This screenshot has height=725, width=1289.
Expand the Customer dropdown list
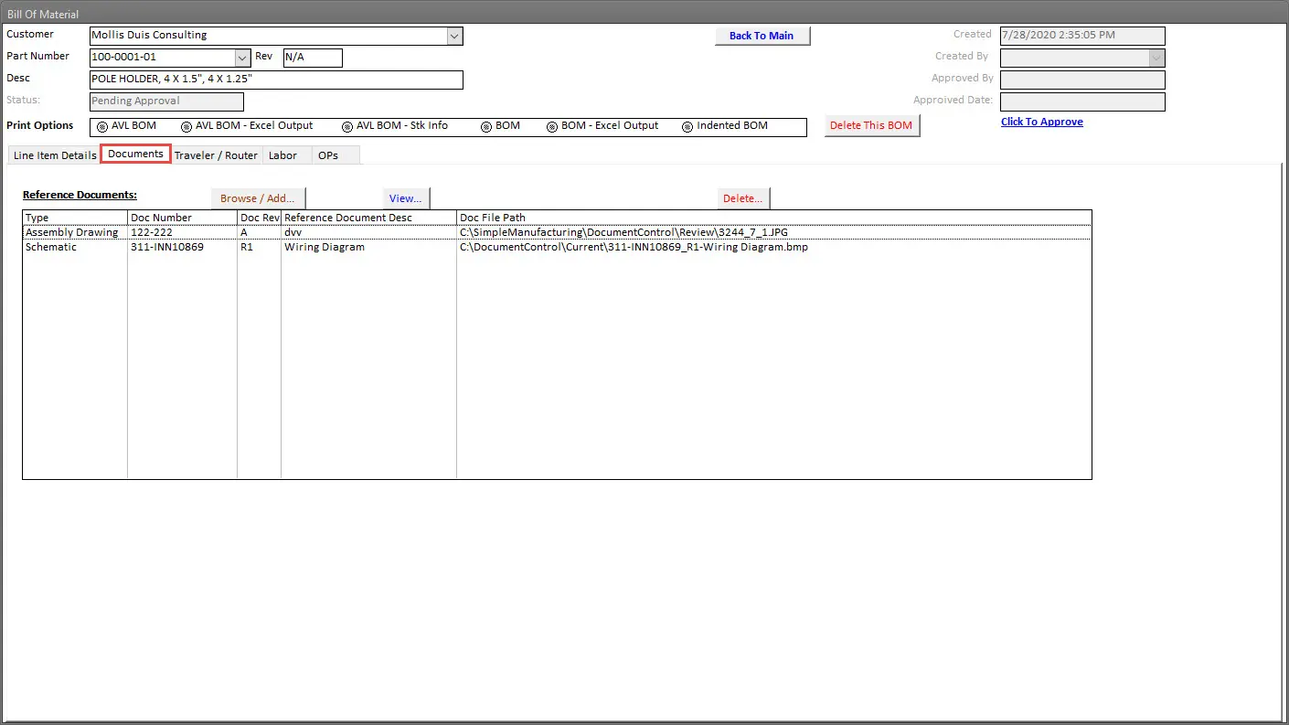point(454,36)
